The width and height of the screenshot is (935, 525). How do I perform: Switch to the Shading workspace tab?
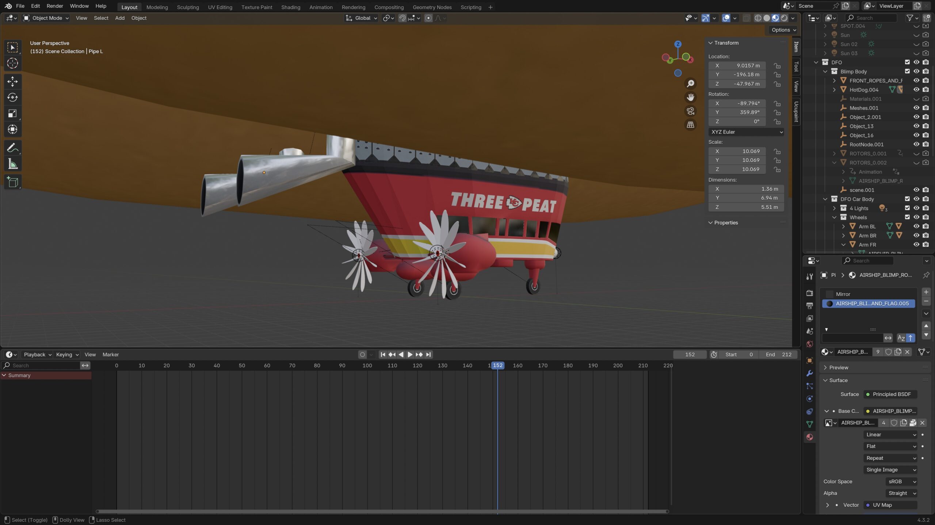290,7
